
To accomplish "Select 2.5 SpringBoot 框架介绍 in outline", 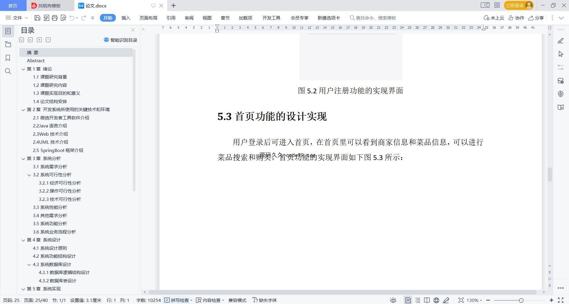I will pos(58,151).
